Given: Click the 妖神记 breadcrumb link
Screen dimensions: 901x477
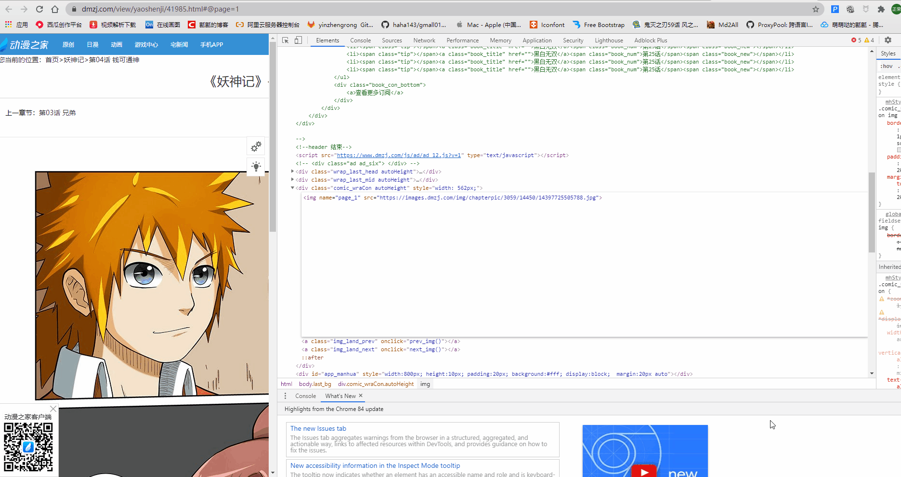Looking at the screenshot, I should click(x=74, y=60).
